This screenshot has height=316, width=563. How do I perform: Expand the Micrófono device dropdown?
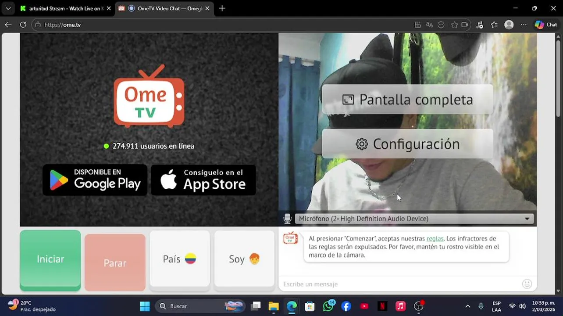pos(414,219)
